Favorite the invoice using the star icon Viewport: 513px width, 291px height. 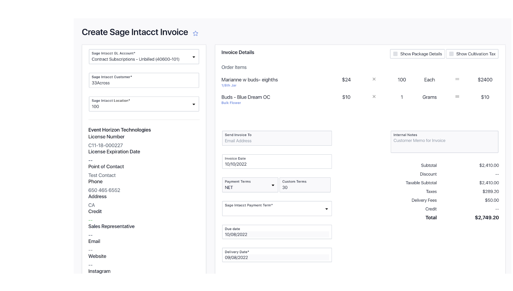[196, 33]
